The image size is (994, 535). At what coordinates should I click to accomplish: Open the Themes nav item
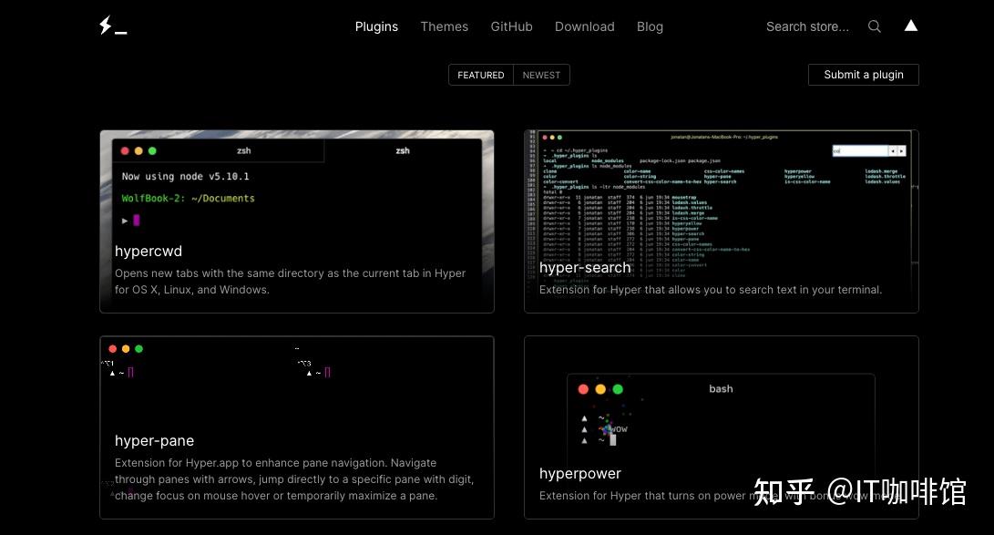pyautogui.click(x=444, y=26)
